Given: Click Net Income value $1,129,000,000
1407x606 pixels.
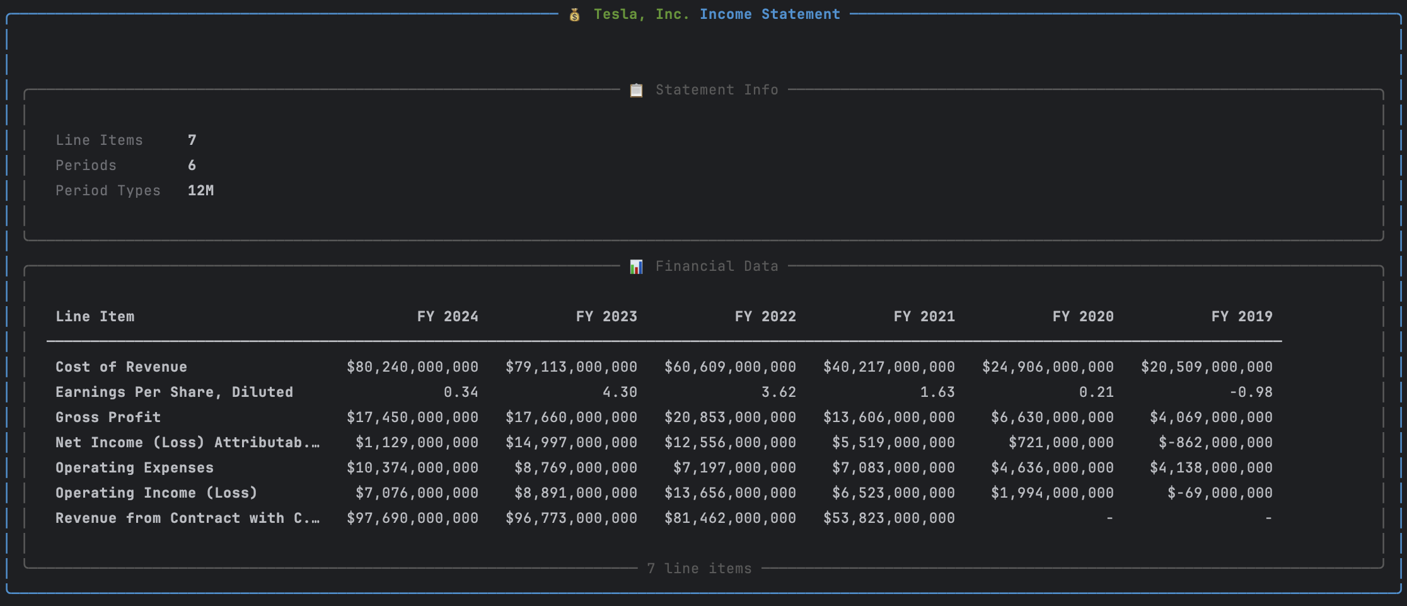Looking at the screenshot, I should coord(417,442).
